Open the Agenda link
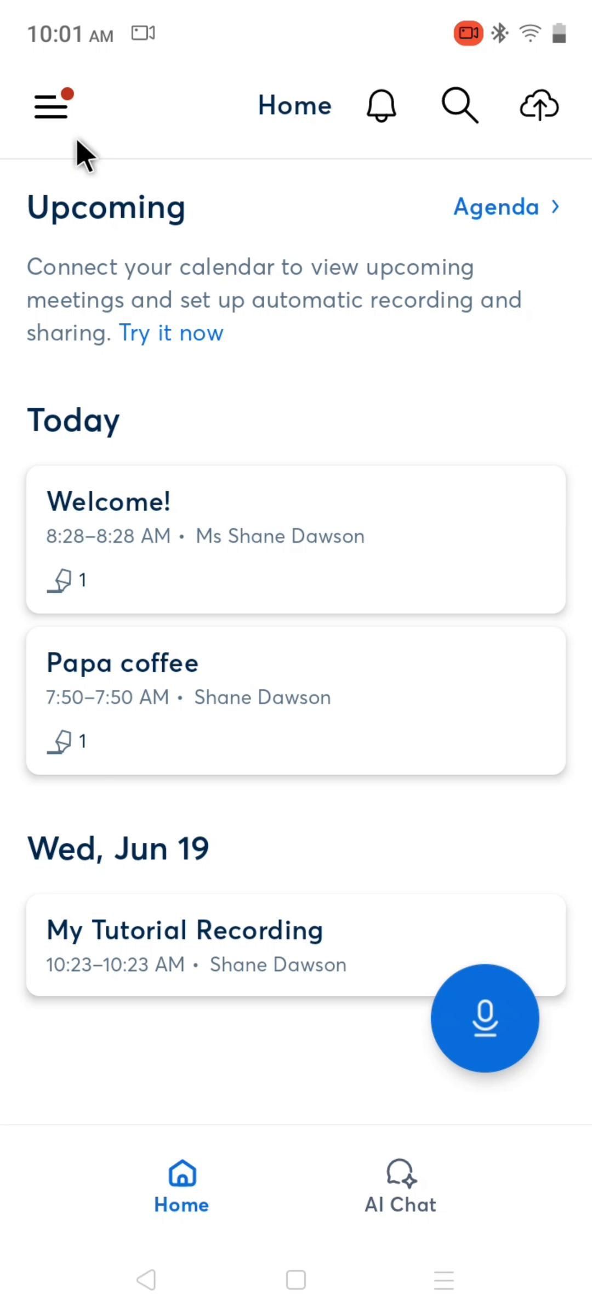The width and height of the screenshot is (592, 1316). coord(496,207)
